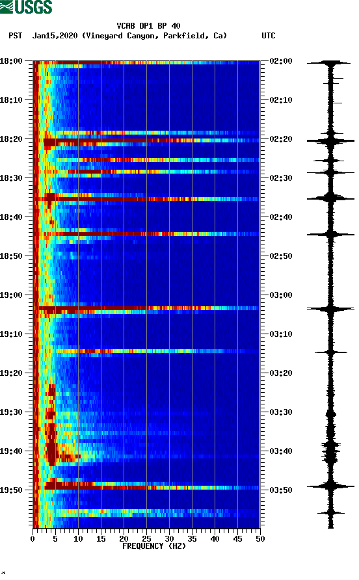Click the '18:30' PST time label
Viewport: 359px width, 580px height.
point(11,178)
